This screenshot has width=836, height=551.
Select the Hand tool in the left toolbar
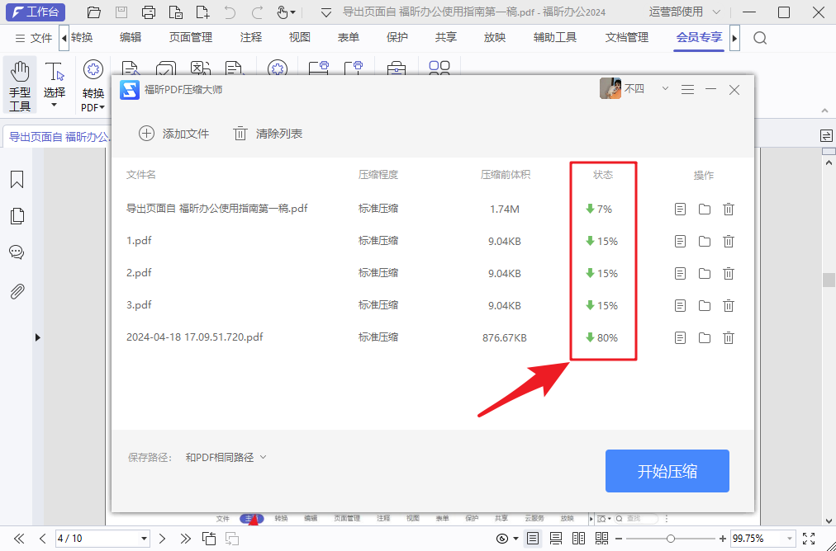(x=19, y=85)
